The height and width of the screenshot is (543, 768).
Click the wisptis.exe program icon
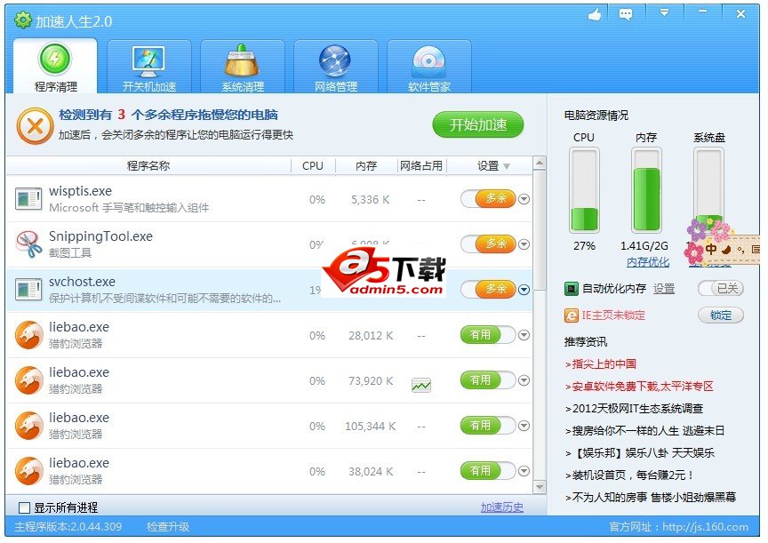[28, 199]
